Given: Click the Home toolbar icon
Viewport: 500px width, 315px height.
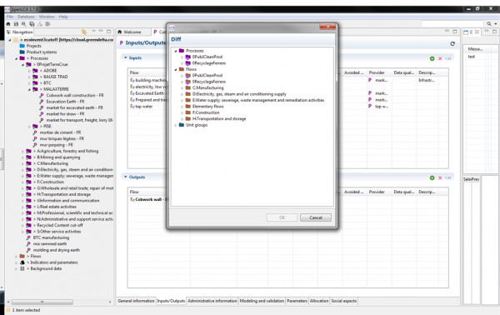Looking at the screenshot, I should coord(8,24).
